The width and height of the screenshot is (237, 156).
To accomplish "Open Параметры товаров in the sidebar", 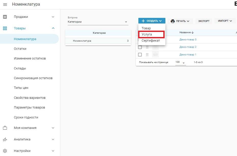I will (30, 107).
